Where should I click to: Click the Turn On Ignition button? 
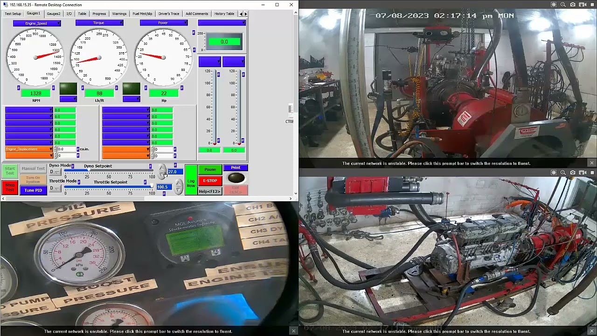pos(33,180)
